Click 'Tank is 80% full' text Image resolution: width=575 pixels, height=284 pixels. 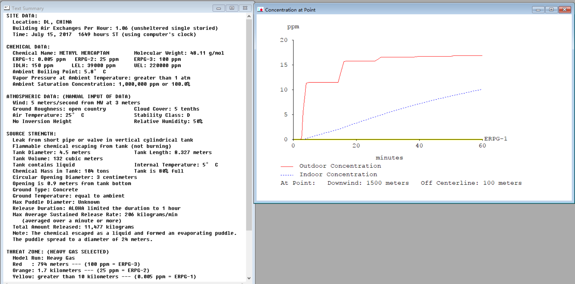[x=159, y=171]
